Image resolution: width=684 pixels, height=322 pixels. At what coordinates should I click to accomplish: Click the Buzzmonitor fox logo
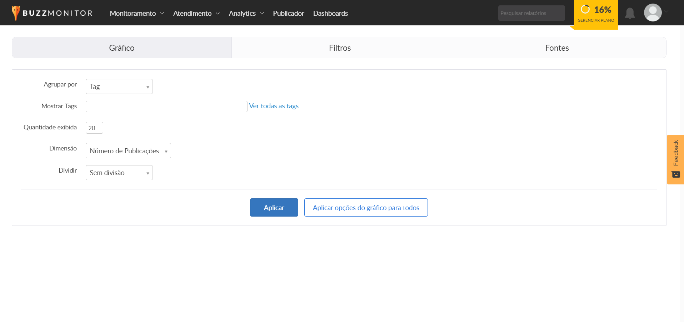pos(16,13)
